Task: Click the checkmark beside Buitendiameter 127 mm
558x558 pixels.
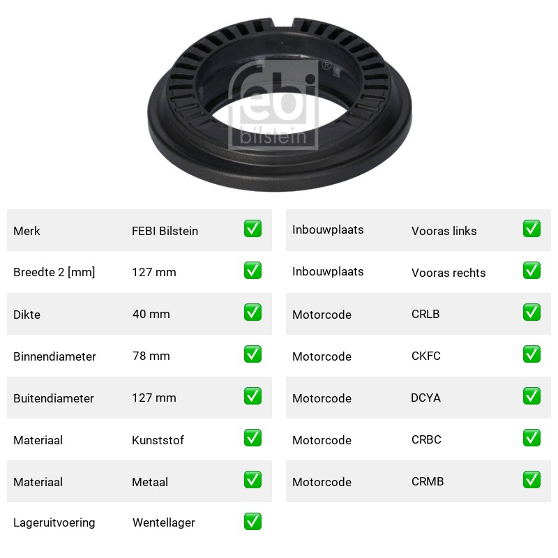Action: coord(252,396)
